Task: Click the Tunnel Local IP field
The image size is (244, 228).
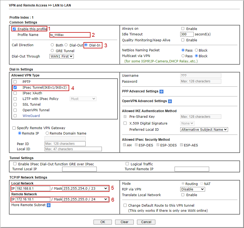Action: point(79,169)
